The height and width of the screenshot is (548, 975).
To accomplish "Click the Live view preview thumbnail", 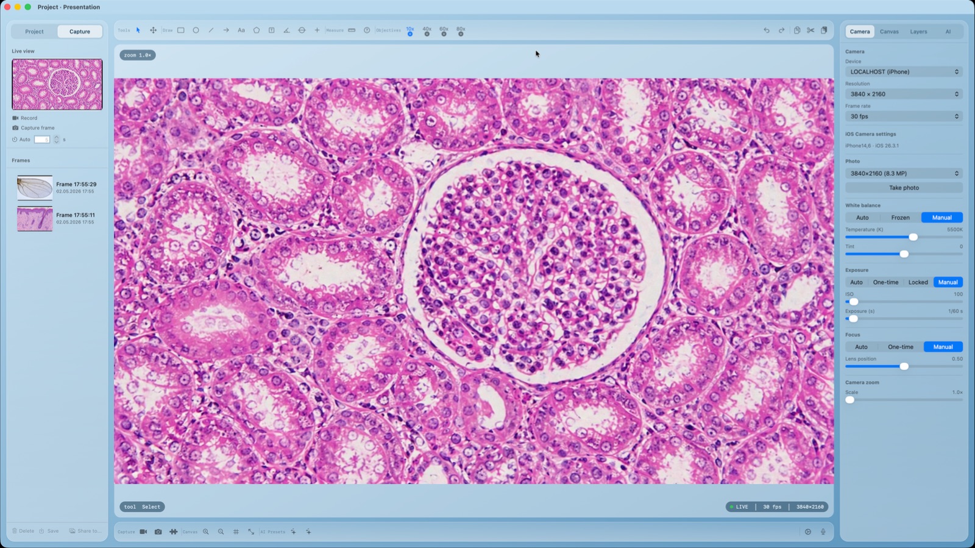I will pyautogui.click(x=57, y=84).
